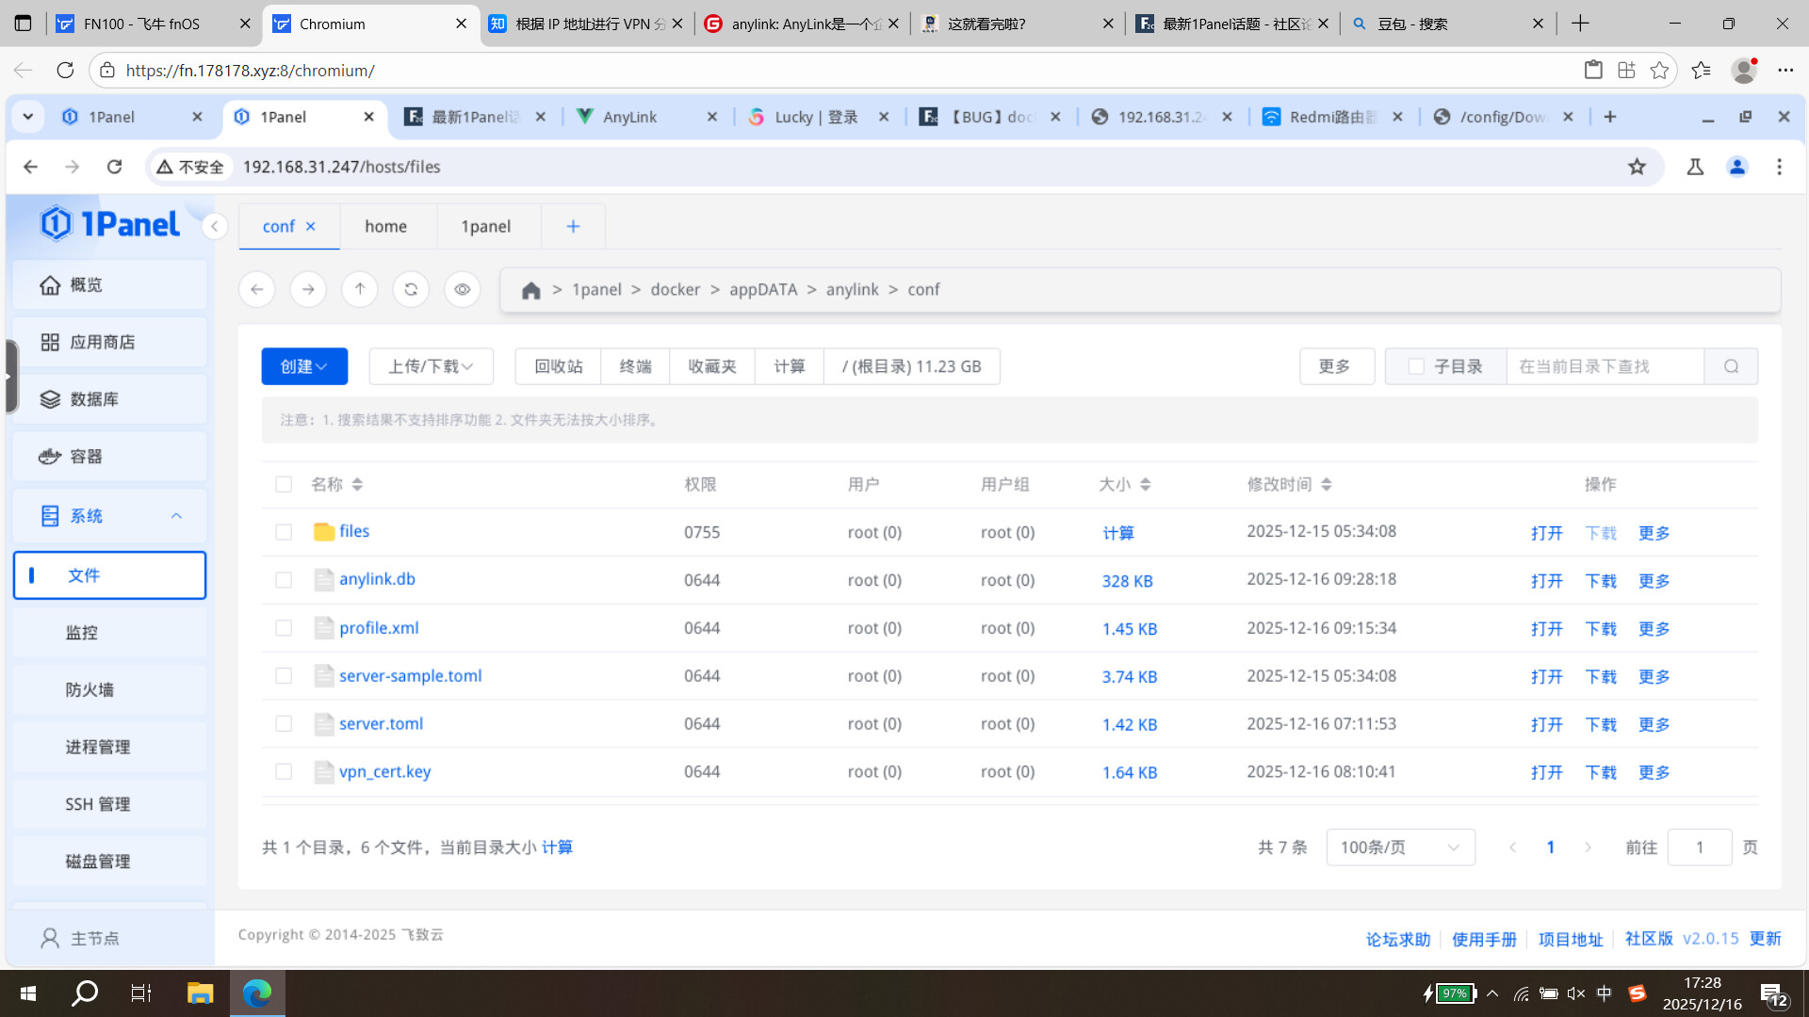
Task: Switch to the home file tab
Action: 386,226
